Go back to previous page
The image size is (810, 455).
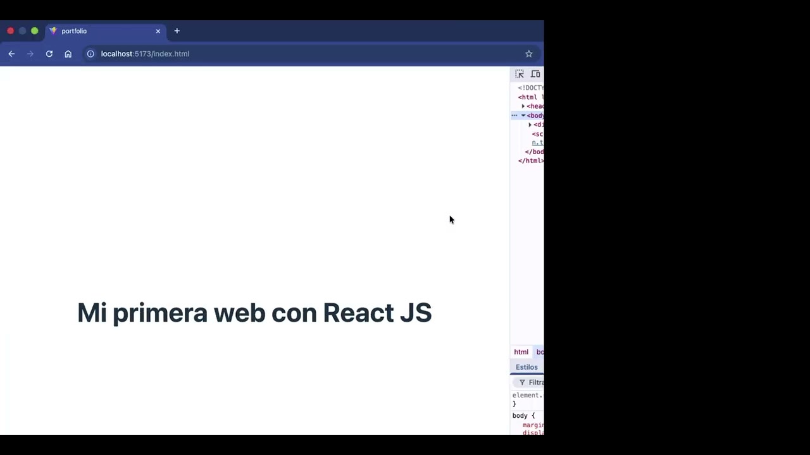pos(11,54)
